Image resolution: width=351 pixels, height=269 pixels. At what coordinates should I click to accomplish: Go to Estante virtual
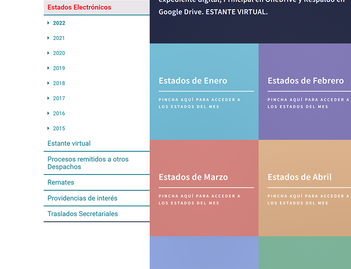click(x=69, y=143)
